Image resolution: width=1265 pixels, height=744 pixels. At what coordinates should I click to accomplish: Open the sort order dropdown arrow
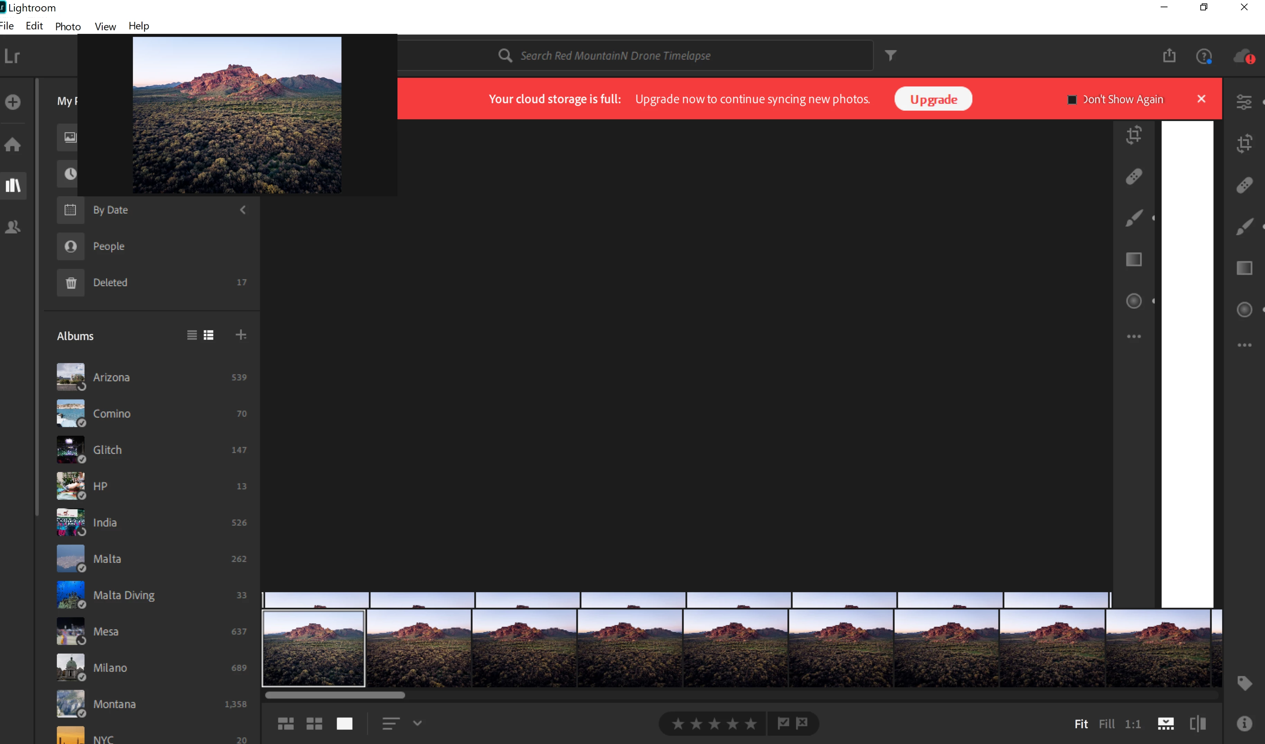[417, 723]
